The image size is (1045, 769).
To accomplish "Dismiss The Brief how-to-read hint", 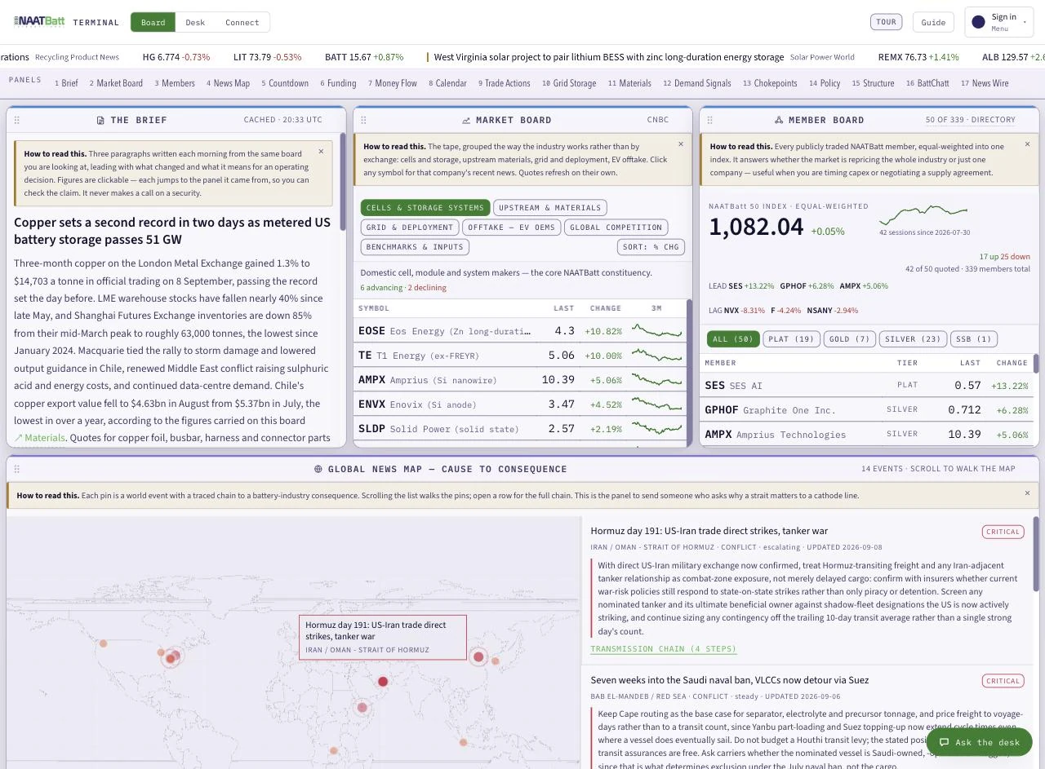I will point(321,151).
